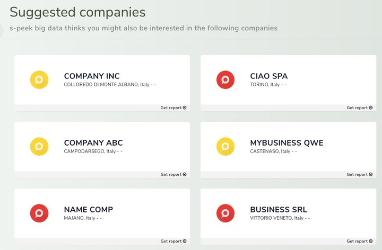
Task: Click the yellow score icon for MYBUSINESS QWE
Action: tap(225, 146)
